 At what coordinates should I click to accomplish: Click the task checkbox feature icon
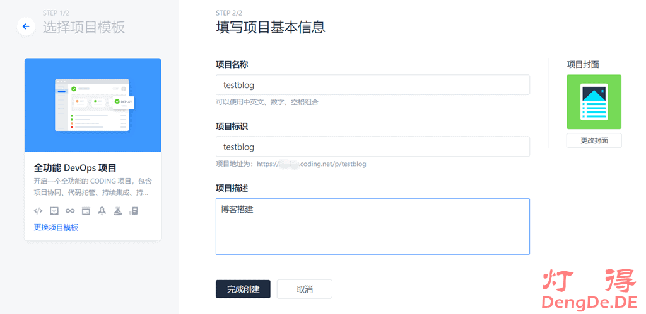(54, 211)
